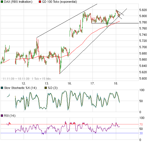
Task: Click the 5.660 price axis label
Action: coord(143,59)
